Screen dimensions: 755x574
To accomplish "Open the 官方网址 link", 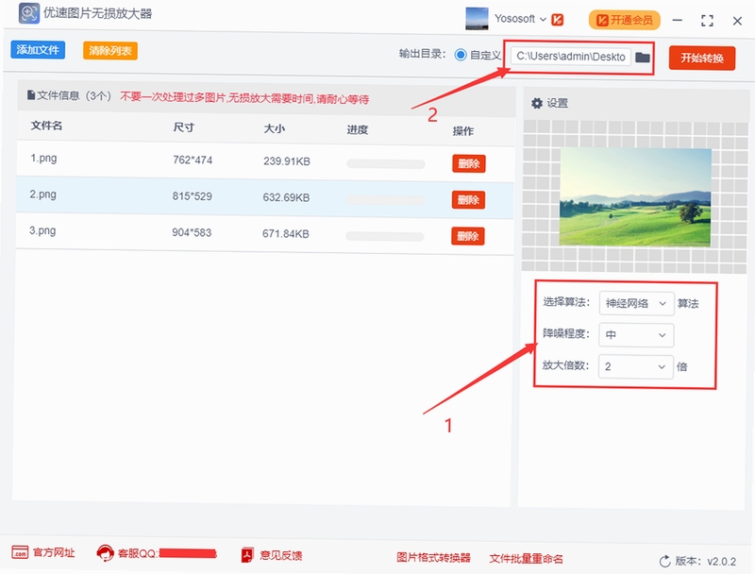I will pos(54,552).
